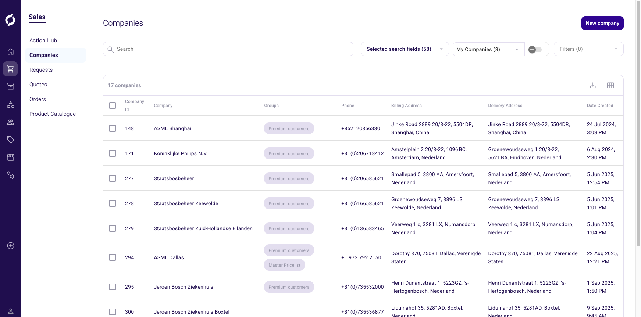Viewport: 641px width, 317px height.
Task: Click Staatsbosbeheer company name, id 277
Action: [174, 178]
